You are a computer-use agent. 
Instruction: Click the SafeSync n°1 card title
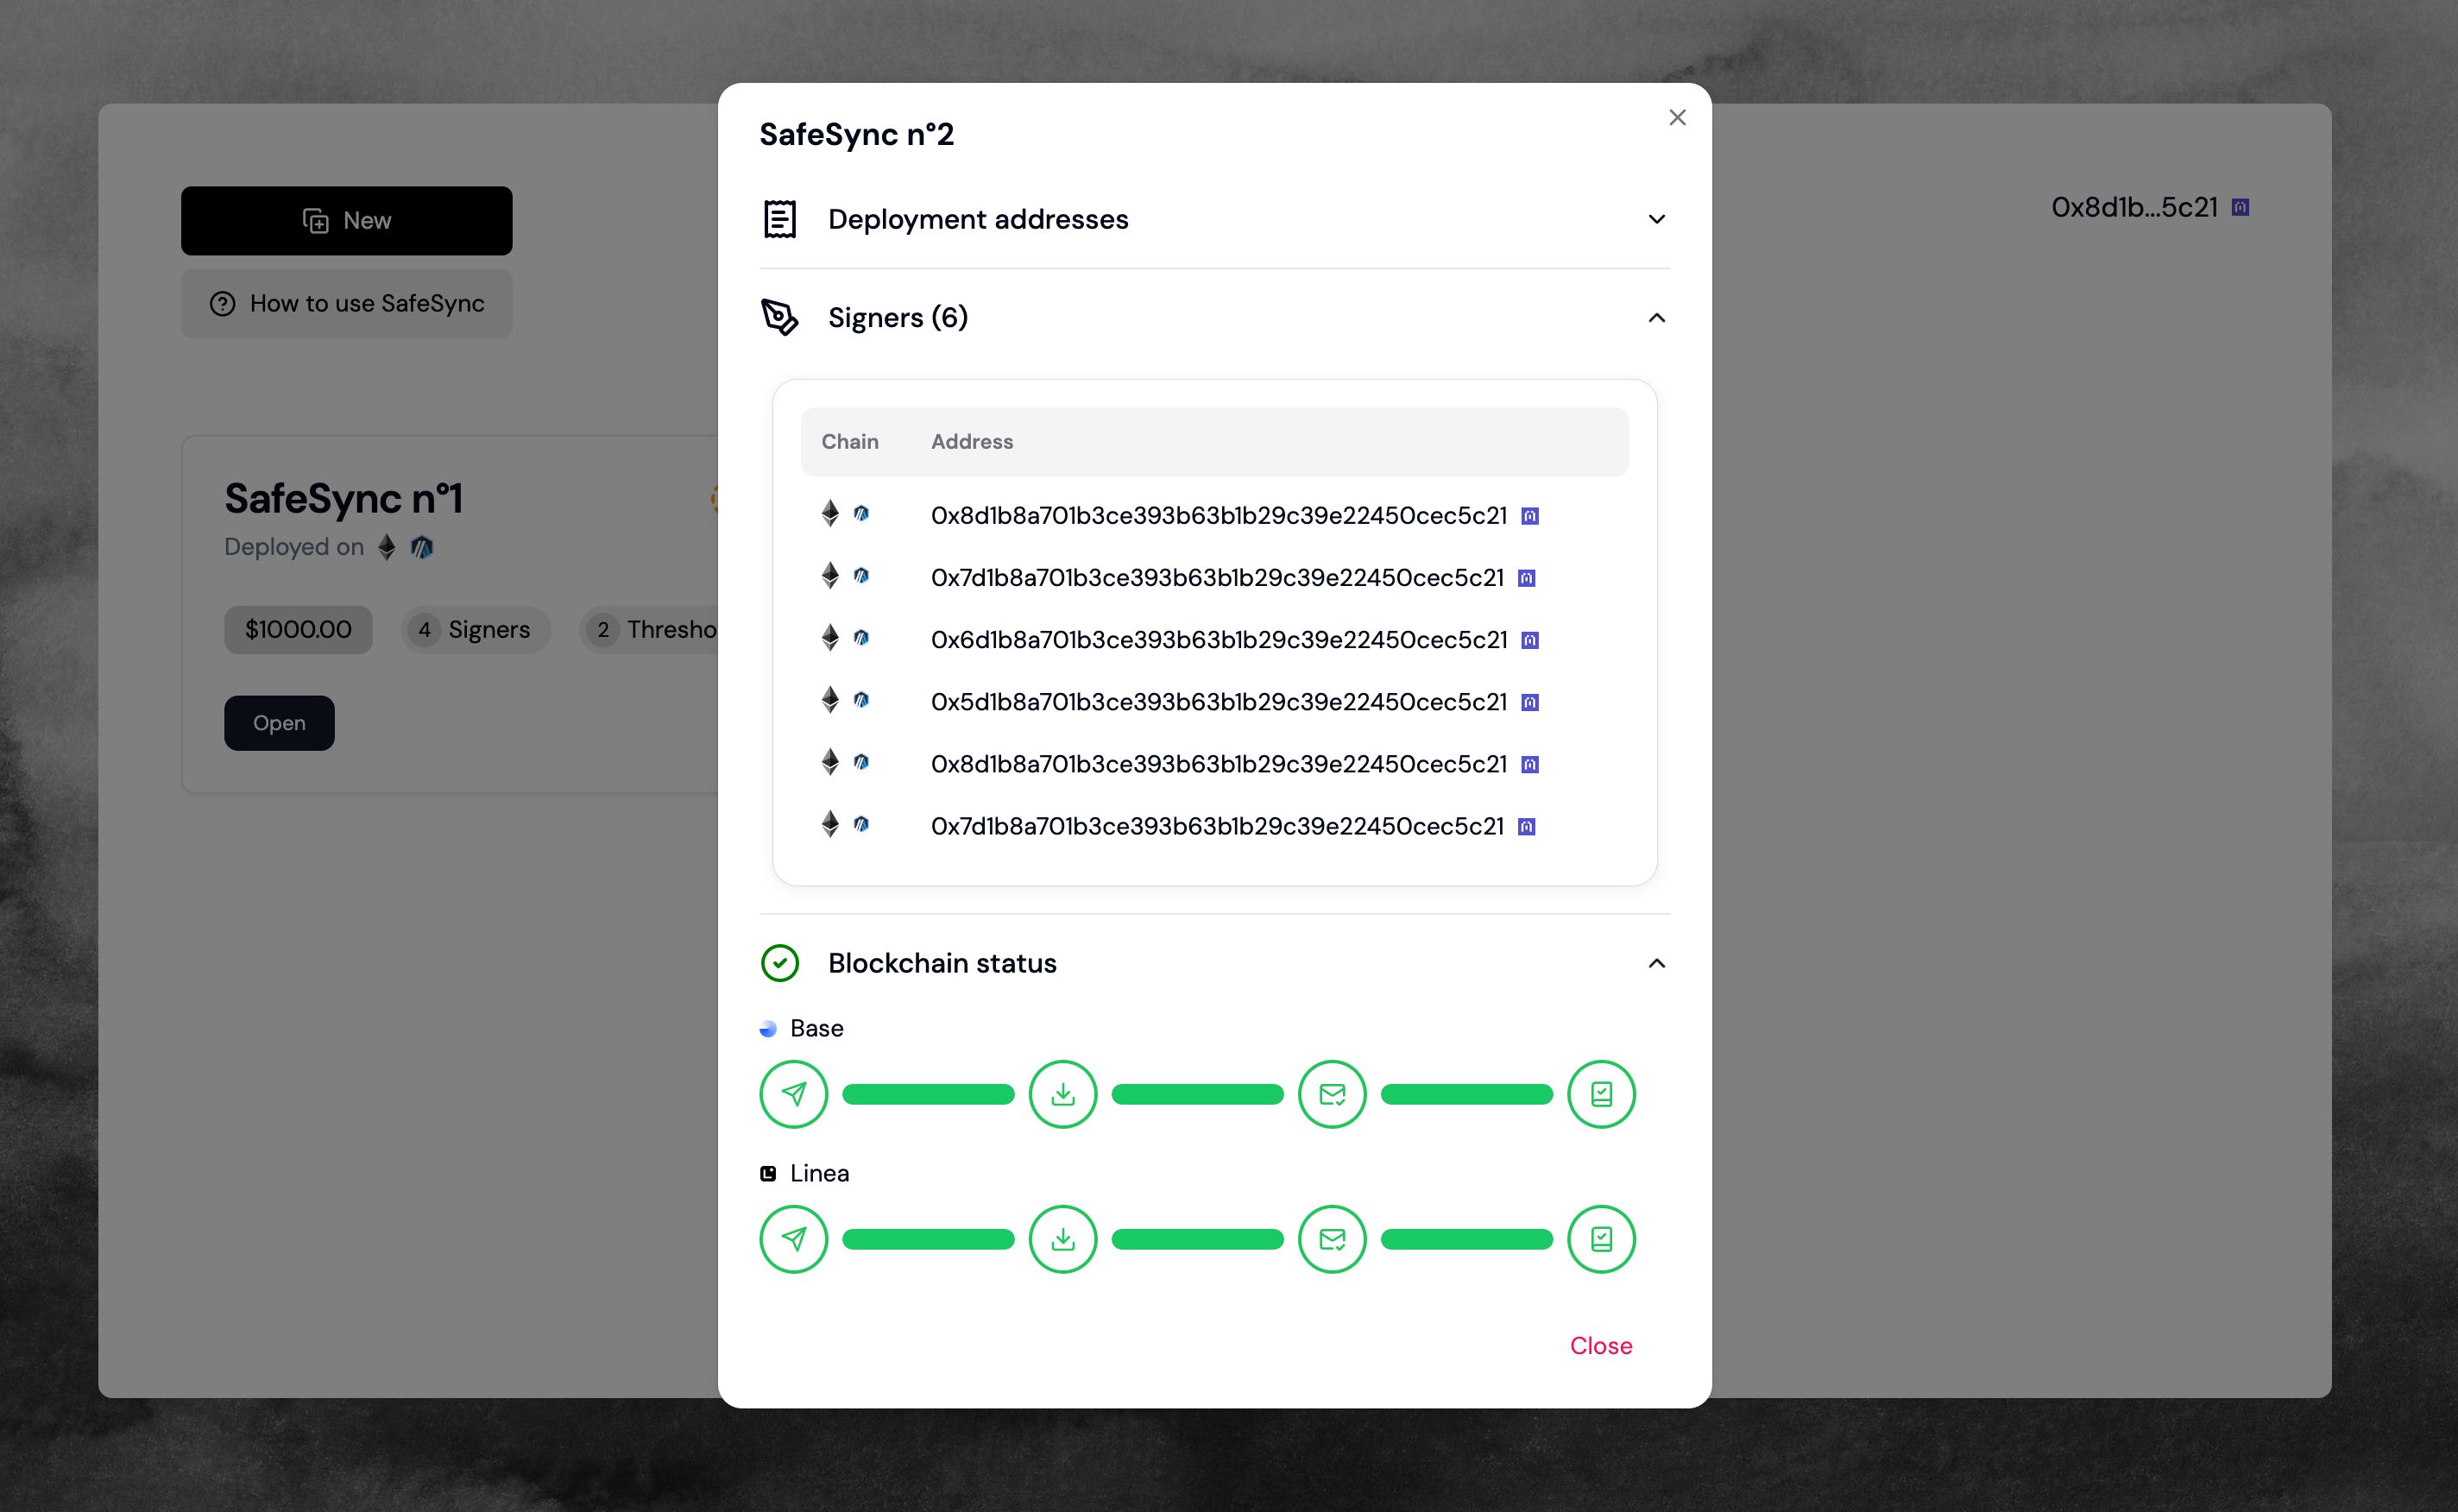343,498
